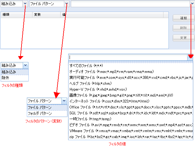The width and height of the screenshot is (195, 148).
Task: Select 画像ファイル entry
Action: [131, 95]
